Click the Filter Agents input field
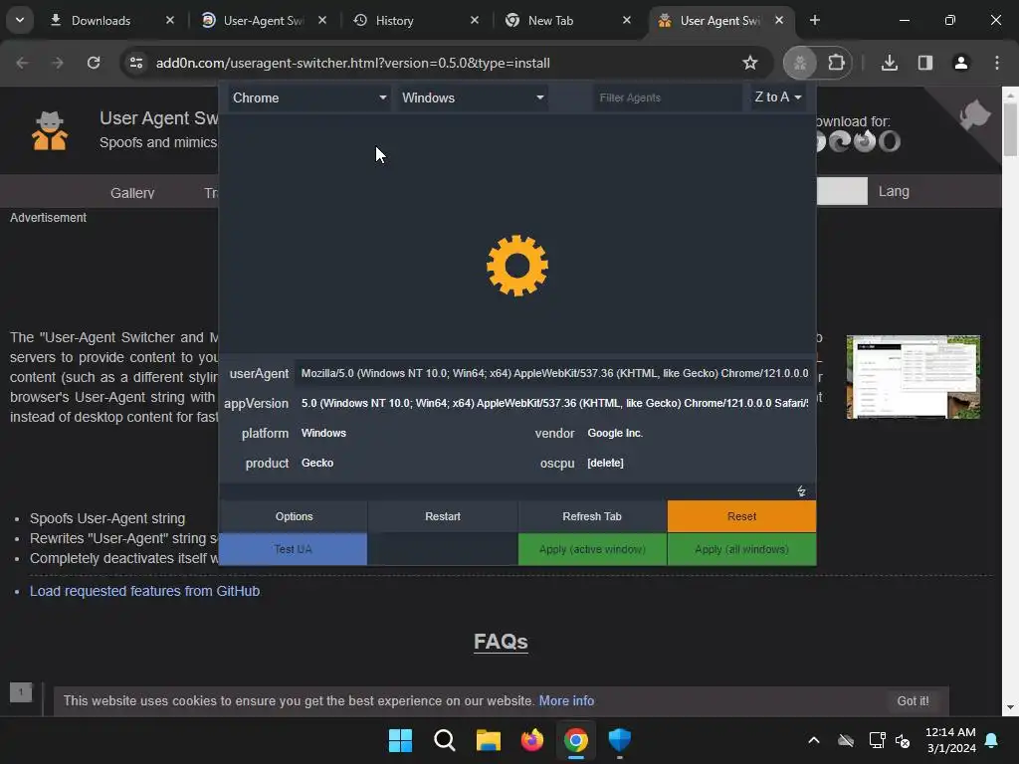The width and height of the screenshot is (1019, 764). pos(667,98)
